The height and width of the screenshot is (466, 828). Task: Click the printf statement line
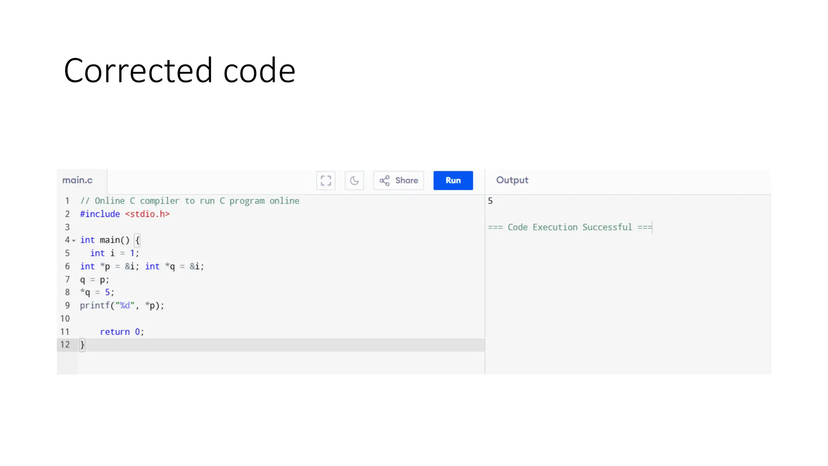122,306
